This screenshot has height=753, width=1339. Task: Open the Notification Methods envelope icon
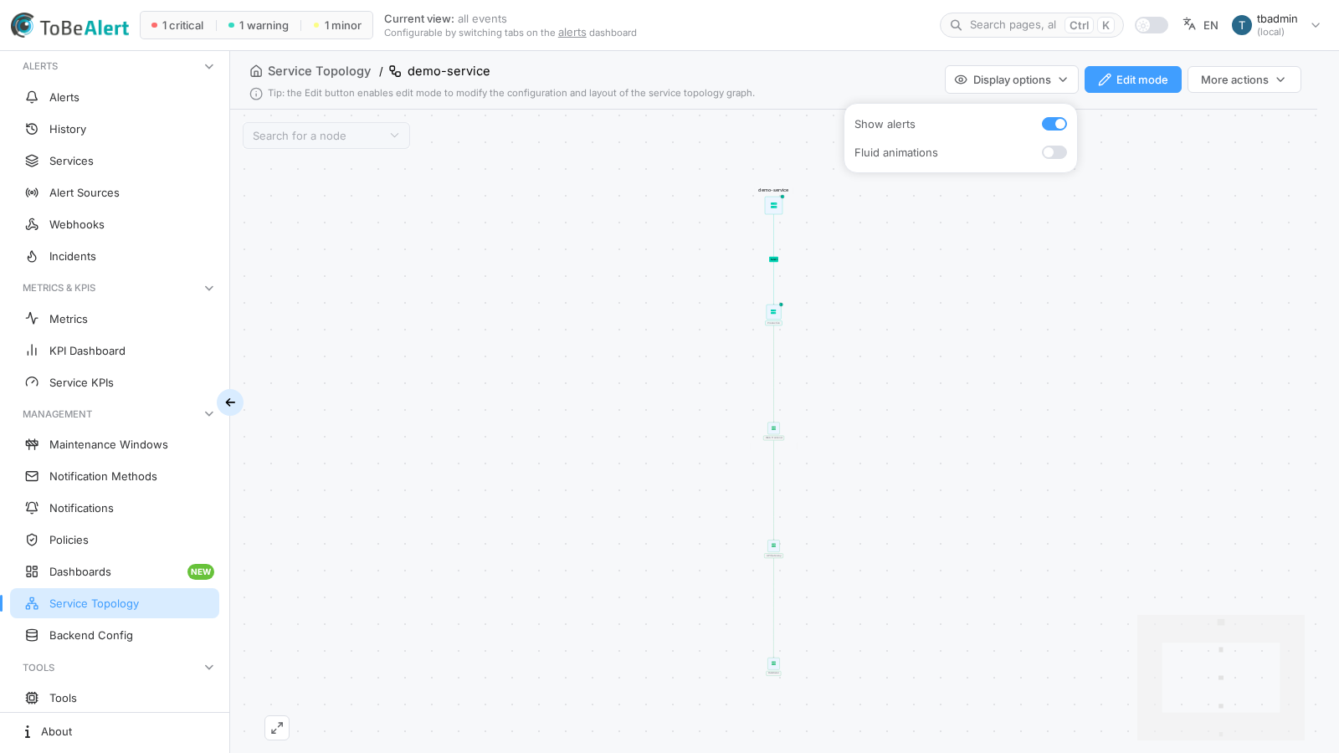[32, 476]
